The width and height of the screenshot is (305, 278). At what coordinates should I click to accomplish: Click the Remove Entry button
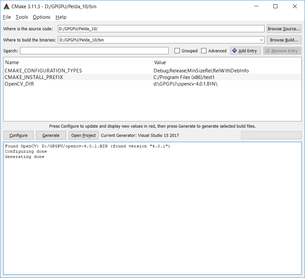click(282, 51)
